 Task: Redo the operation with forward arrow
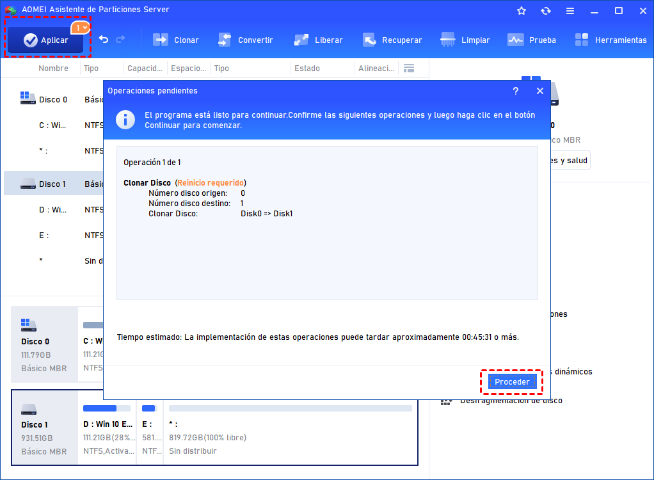click(120, 39)
